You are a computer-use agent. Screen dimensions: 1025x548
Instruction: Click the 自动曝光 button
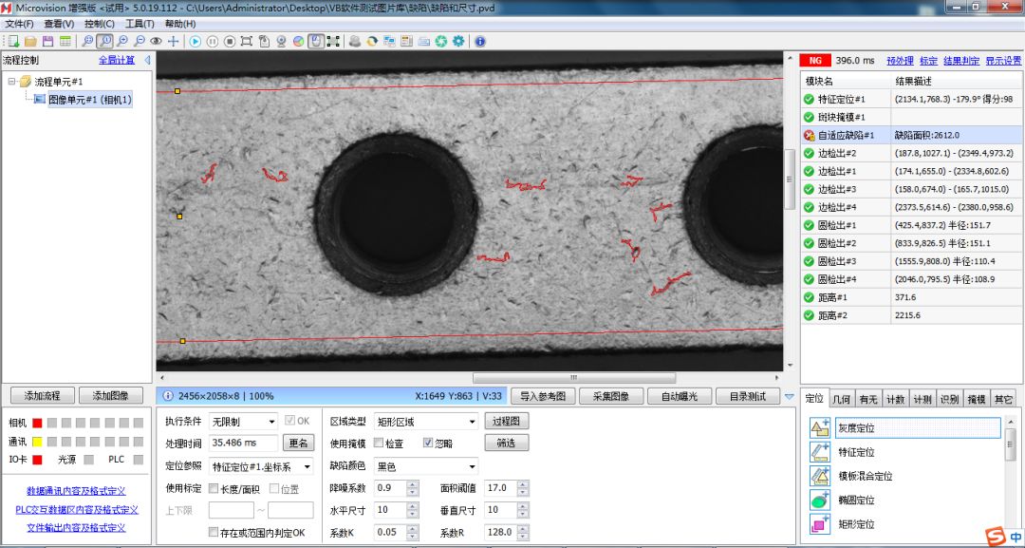click(680, 396)
